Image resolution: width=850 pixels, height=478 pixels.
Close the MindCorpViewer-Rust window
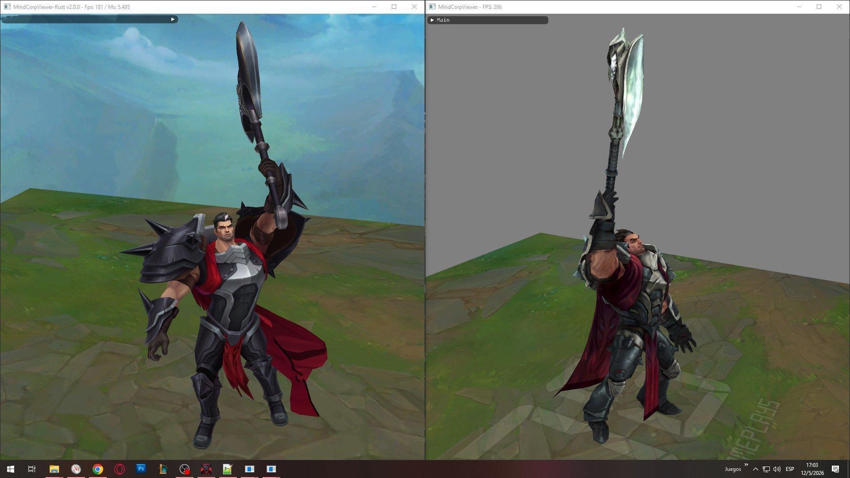414,7
